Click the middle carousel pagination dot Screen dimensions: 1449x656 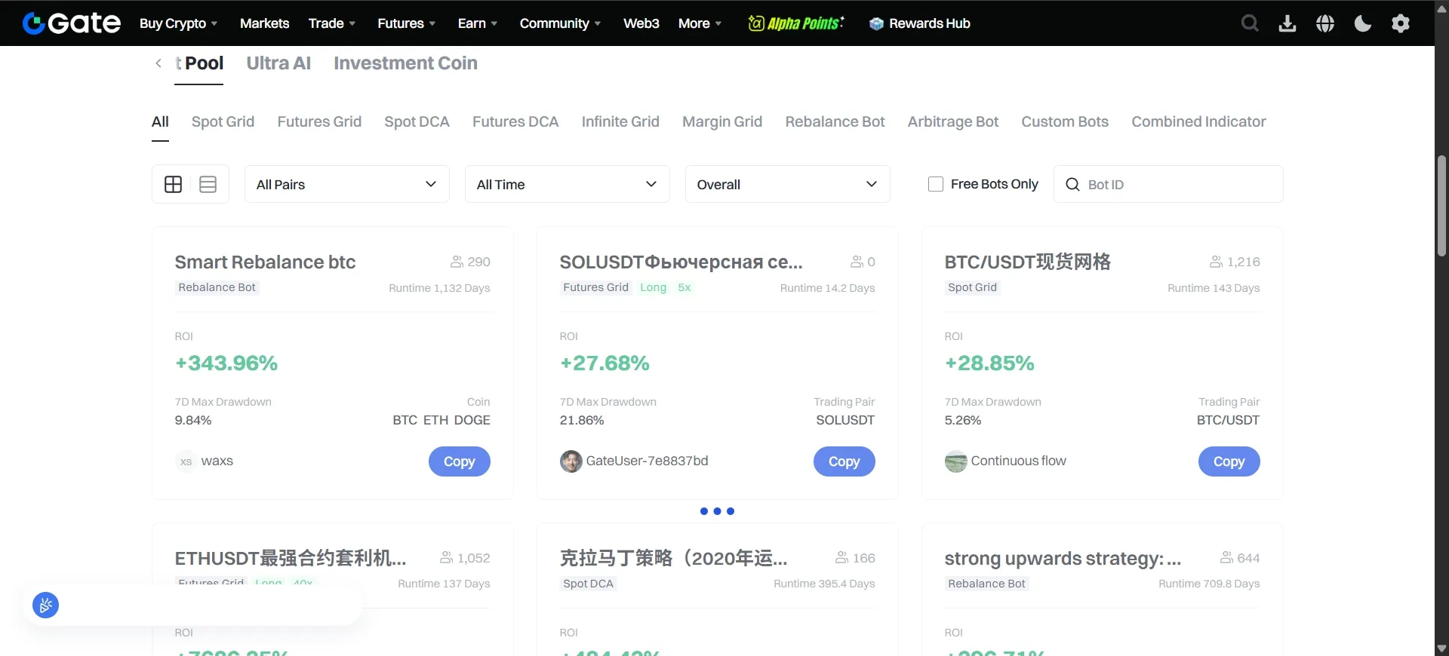tap(717, 511)
